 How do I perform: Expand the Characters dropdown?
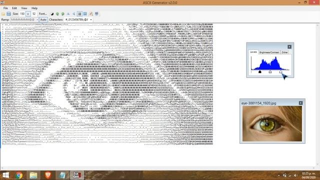pos(91,19)
